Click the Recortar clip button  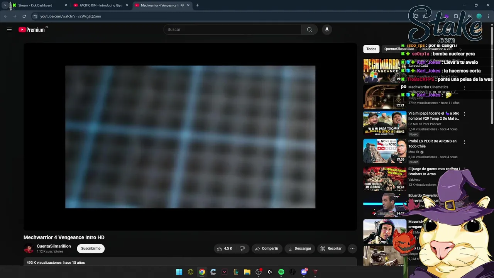tap(331, 249)
